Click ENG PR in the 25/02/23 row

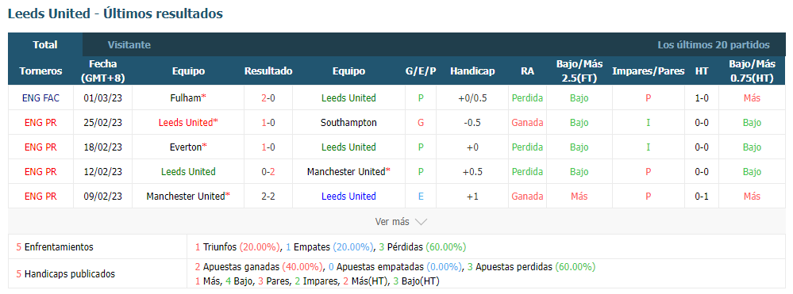pos(40,122)
